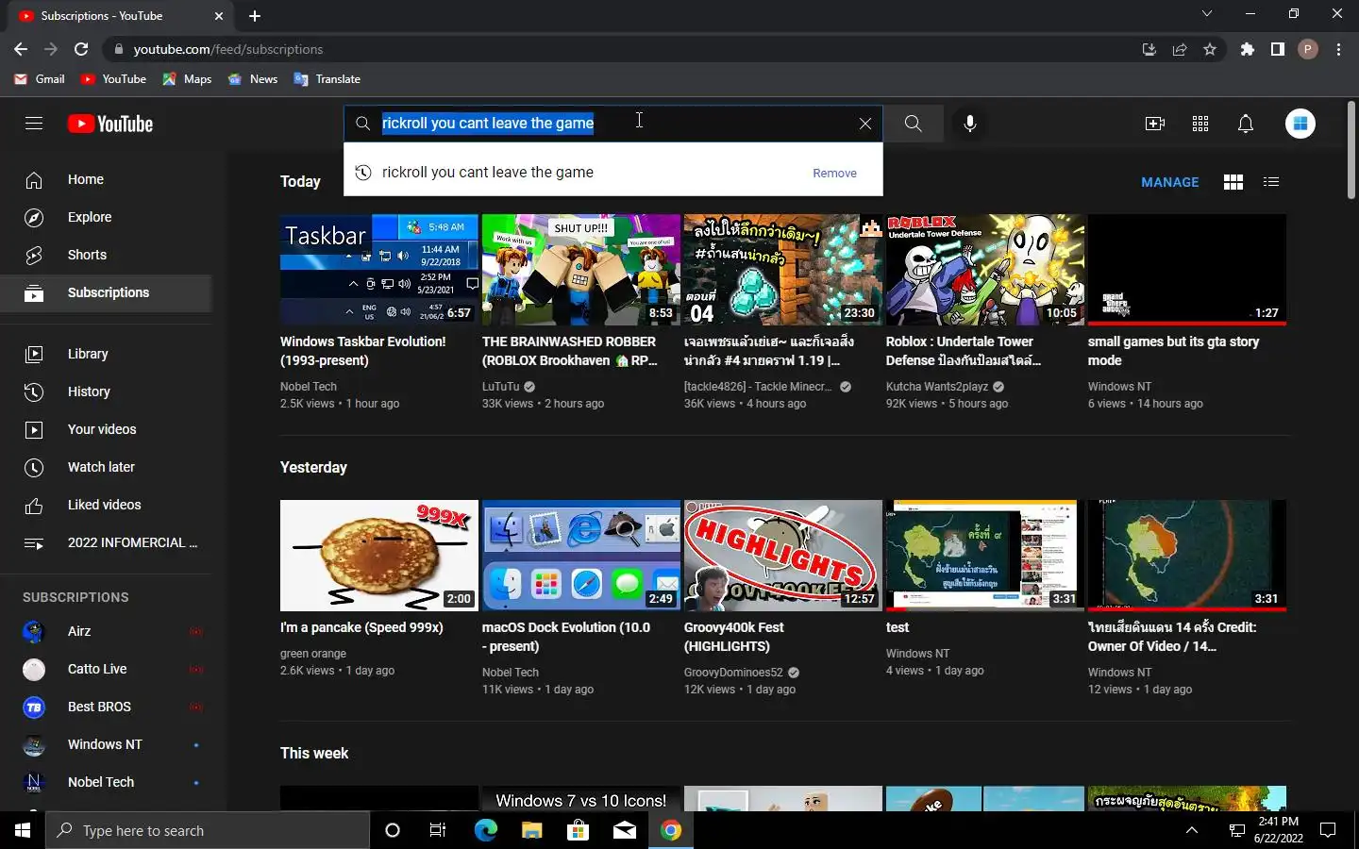Open Library in sidebar

pos(106,354)
